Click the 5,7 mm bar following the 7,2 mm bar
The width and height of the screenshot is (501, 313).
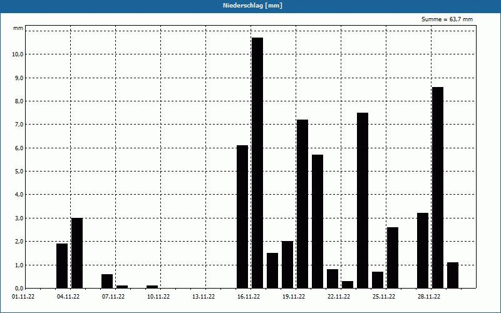[x=318, y=222]
